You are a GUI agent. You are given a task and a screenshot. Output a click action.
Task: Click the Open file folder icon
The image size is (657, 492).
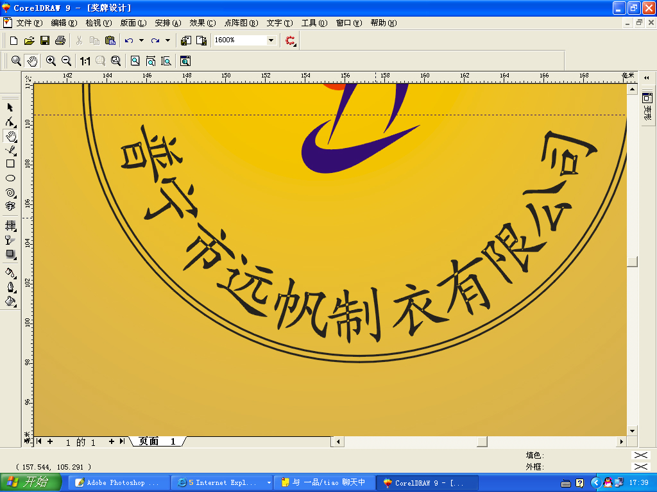29,40
